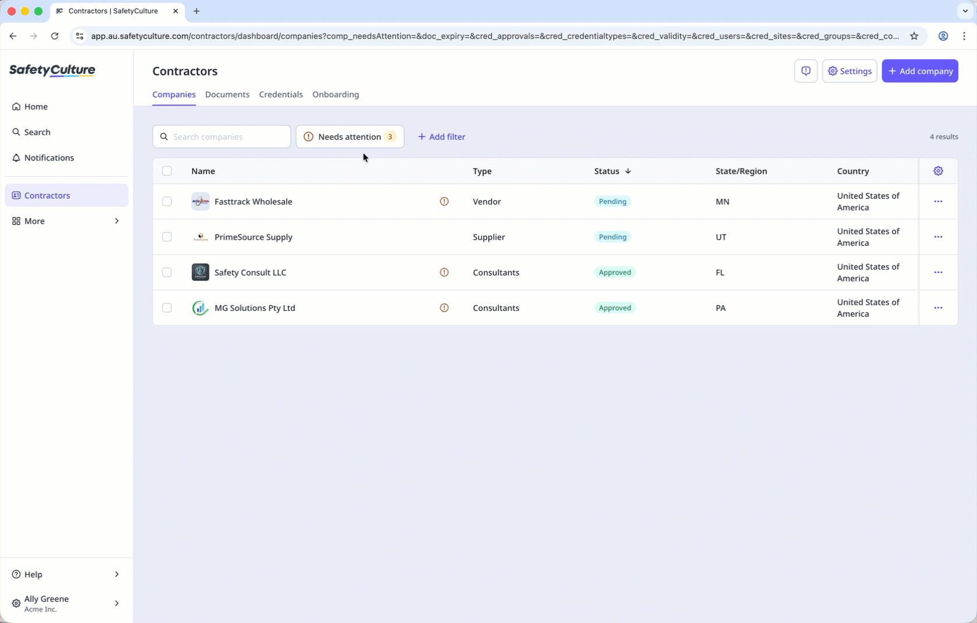Viewport: 977px width, 623px height.
Task: Click the SafetyCulture logo
Action: pyautogui.click(x=52, y=70)
